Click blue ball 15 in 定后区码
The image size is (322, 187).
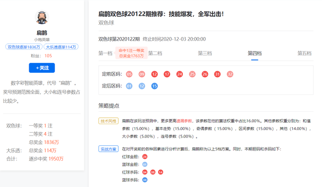point(155,86)
